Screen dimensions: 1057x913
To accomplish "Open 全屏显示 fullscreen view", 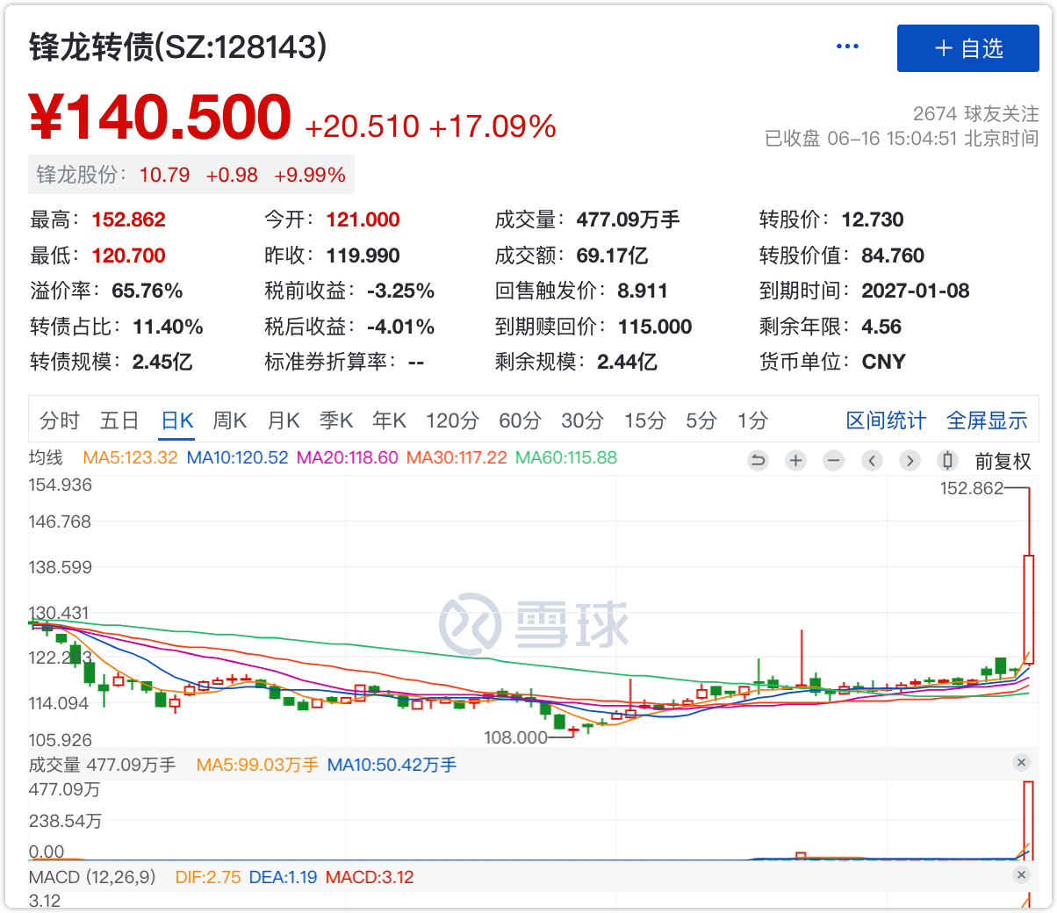I will coord(987,421).
